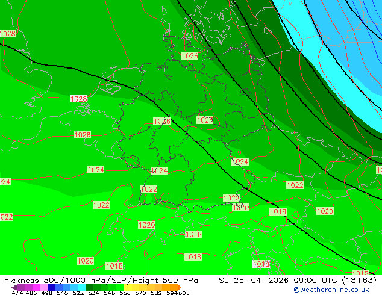Click the legend value '558'
The width and height of the screenshot is (382, 295).
(125, 293)
